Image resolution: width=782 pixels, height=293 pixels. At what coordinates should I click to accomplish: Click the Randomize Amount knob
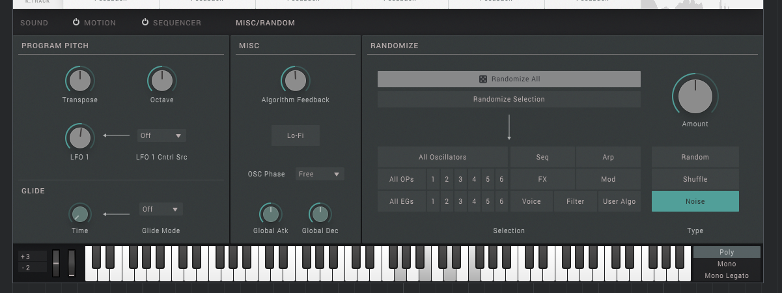[695, 96]
